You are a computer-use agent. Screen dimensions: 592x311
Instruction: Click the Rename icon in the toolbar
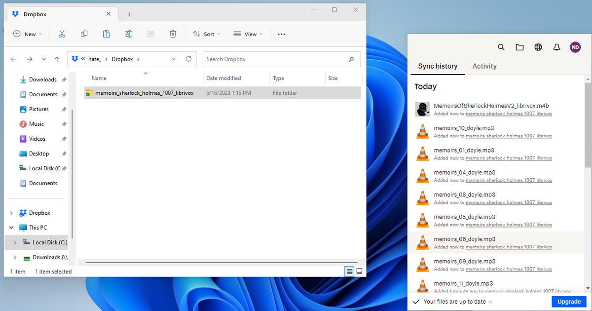[x=128, y=34]
